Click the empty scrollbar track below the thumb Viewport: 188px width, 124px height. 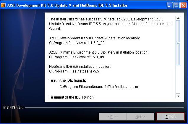click(x=178, y=79)
